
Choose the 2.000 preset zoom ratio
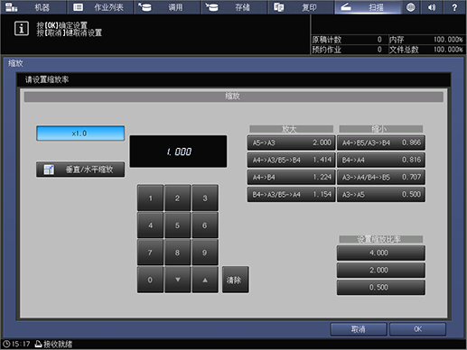point(381,270)
